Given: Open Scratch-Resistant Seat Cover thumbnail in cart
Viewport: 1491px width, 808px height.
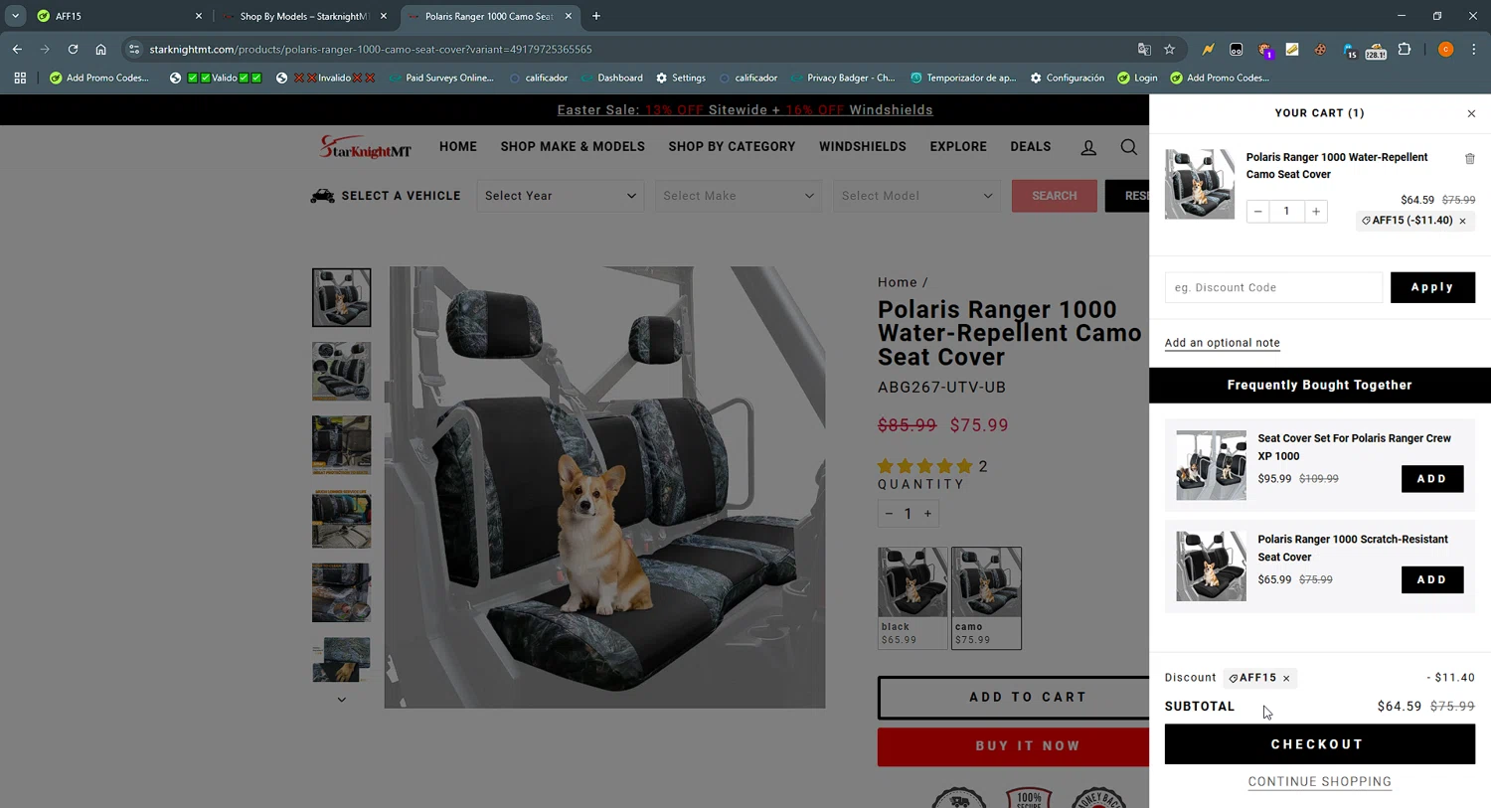Looking at the screenshot, I should click(x=1211, y=566).
